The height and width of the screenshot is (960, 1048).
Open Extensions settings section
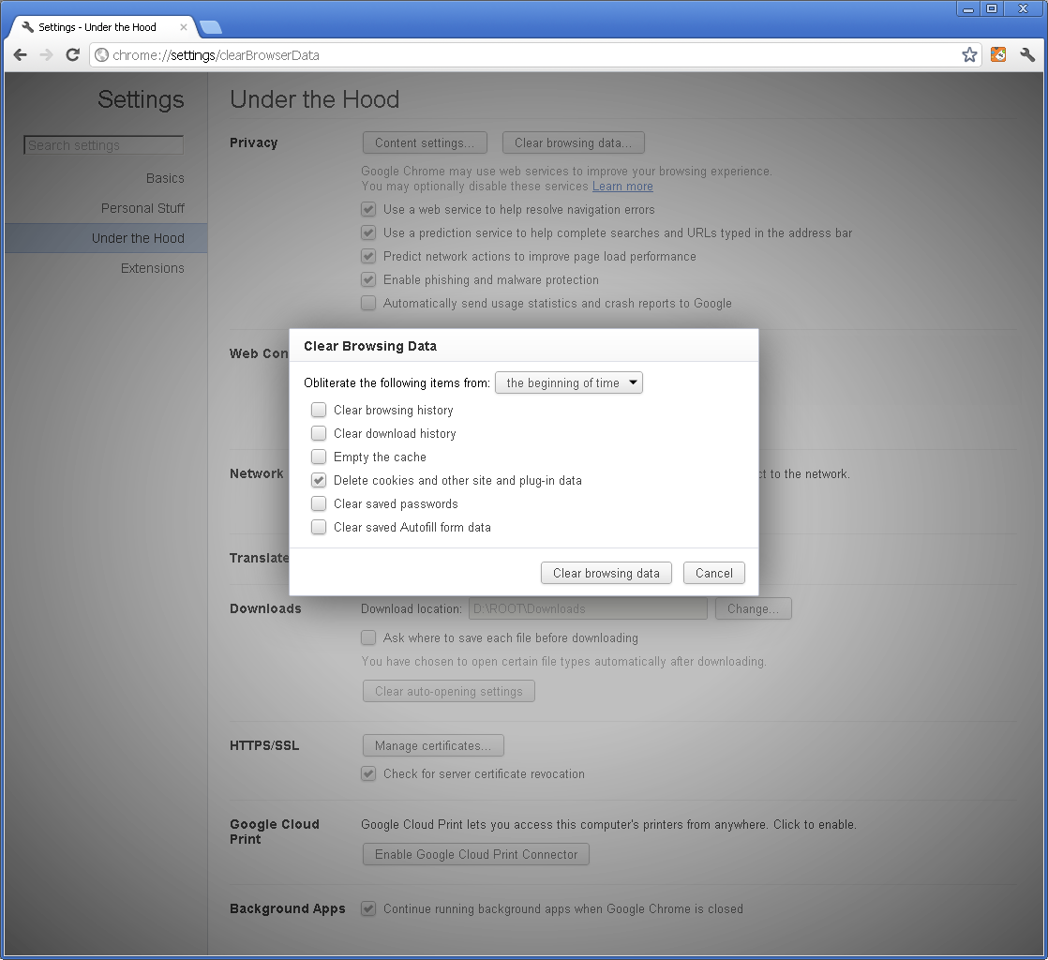tap(153, 268)
